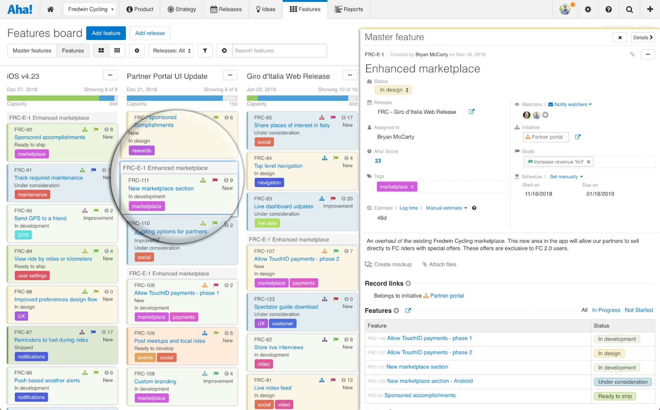Open the In design status dropdown

(393, 90)
